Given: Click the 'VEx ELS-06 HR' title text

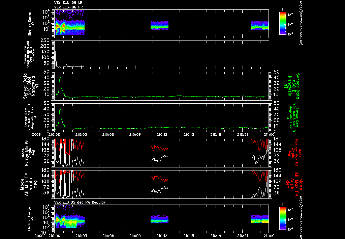Looking at the screenshot, I should (68, 7).
